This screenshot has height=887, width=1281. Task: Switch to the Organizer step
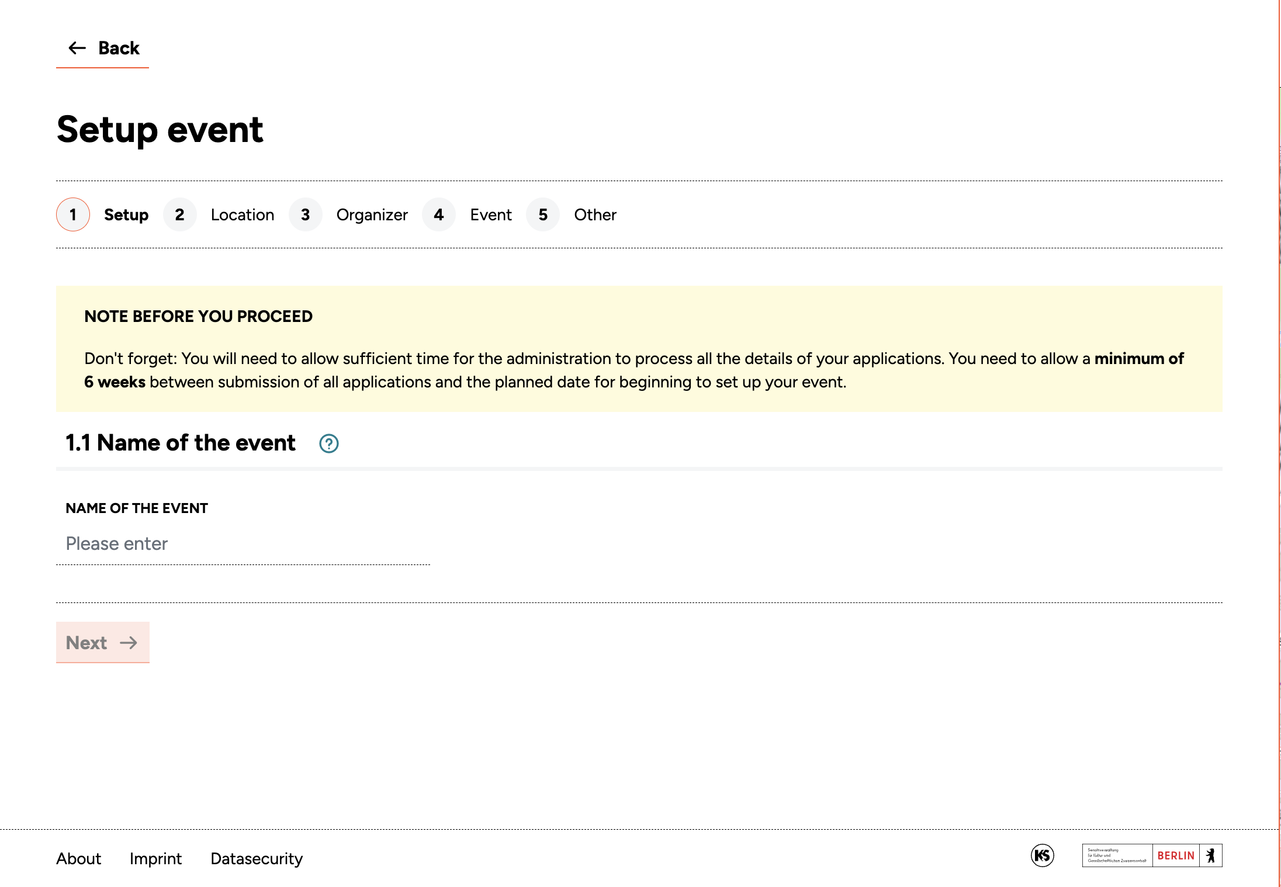[x=372, y=215]
